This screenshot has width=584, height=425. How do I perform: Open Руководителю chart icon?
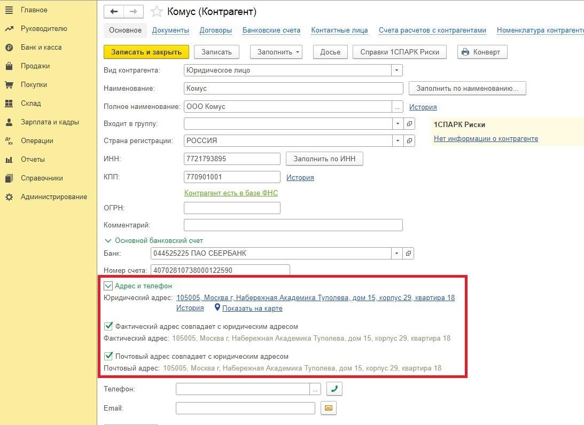point(9,29)
